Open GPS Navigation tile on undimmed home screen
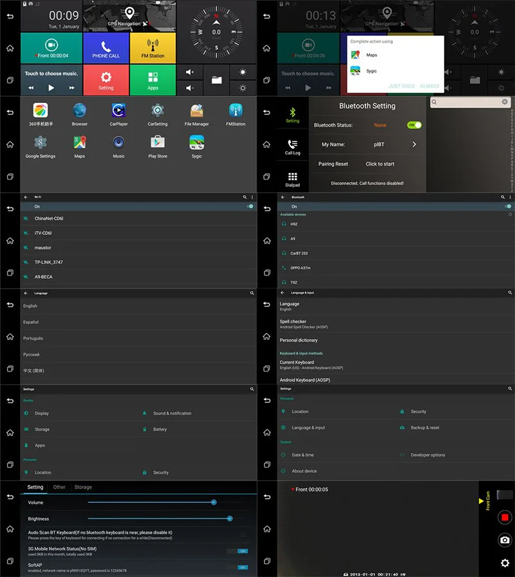The image size is (515, 577). point(129,16)
